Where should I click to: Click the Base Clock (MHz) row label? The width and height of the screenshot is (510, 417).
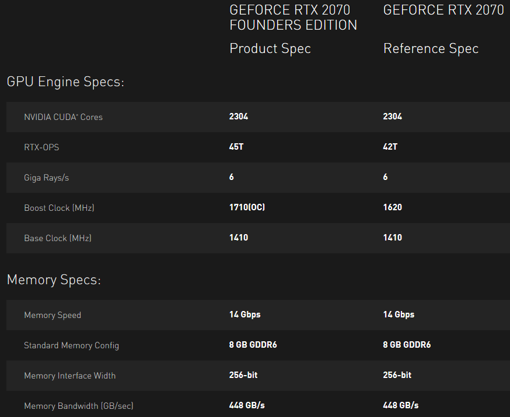click(x=58, y=238)
